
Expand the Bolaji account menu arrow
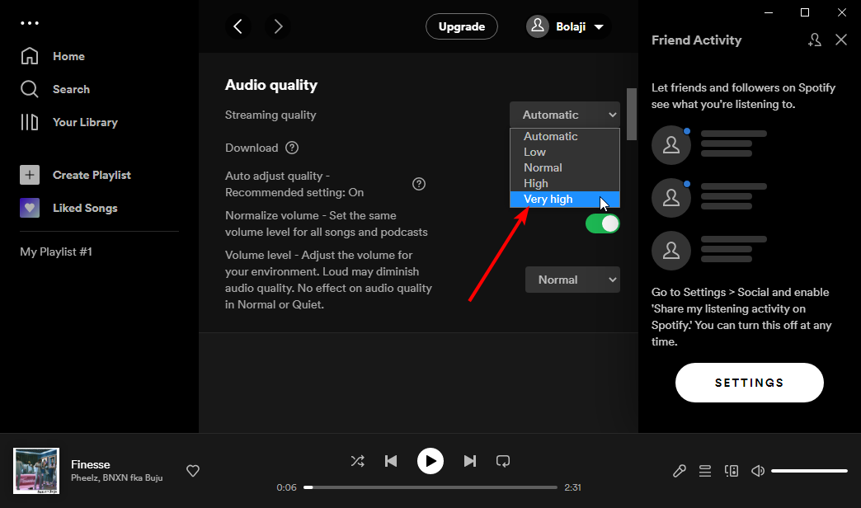click(599, 27)
